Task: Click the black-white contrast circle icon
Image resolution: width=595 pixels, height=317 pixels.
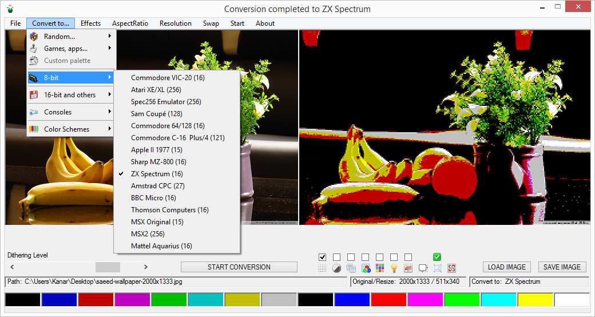Action: coord(336,268)
